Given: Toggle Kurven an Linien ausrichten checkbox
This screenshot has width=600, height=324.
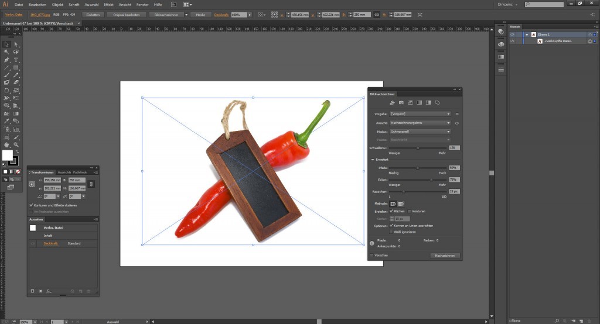Looking at the screenshot, I should [391, 225].
